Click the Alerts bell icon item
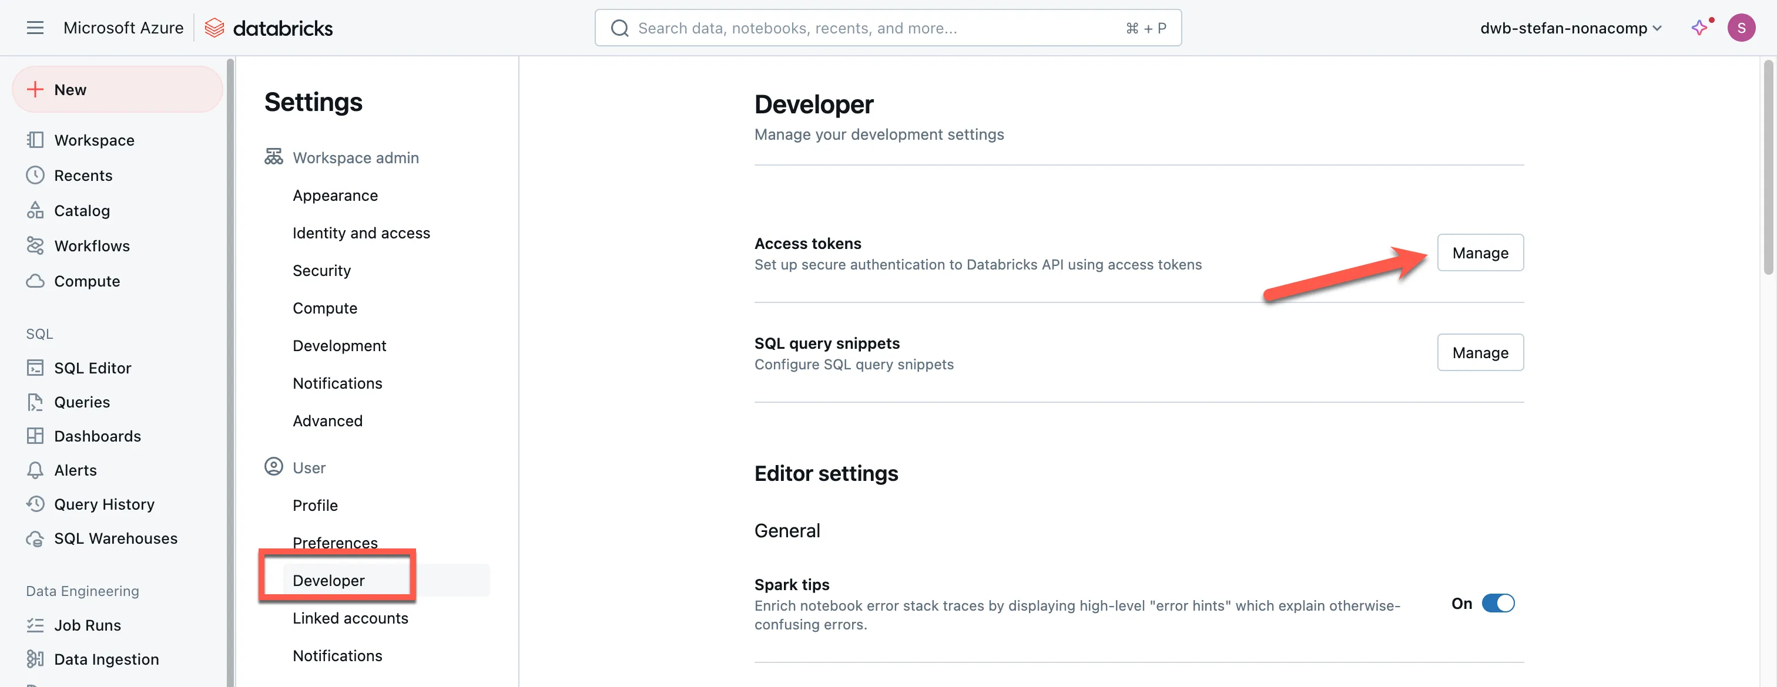This screenshot has width=1777, height=687. click(x=75, y=470)
